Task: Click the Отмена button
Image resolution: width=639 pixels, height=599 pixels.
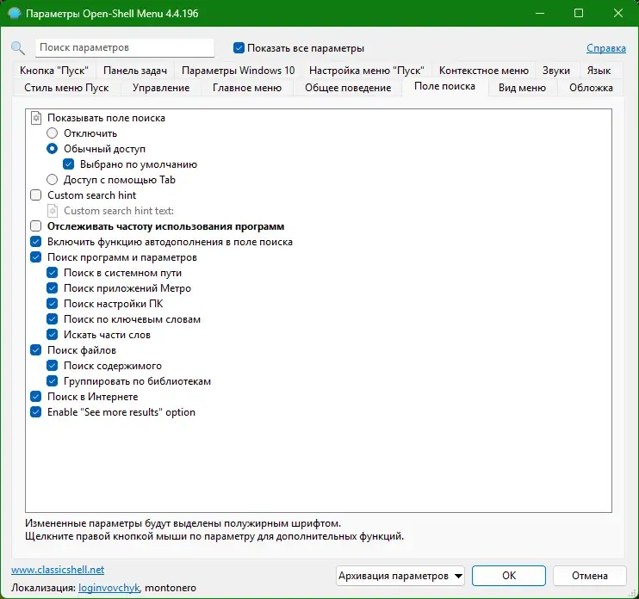Action: click(x=589, y=576)
